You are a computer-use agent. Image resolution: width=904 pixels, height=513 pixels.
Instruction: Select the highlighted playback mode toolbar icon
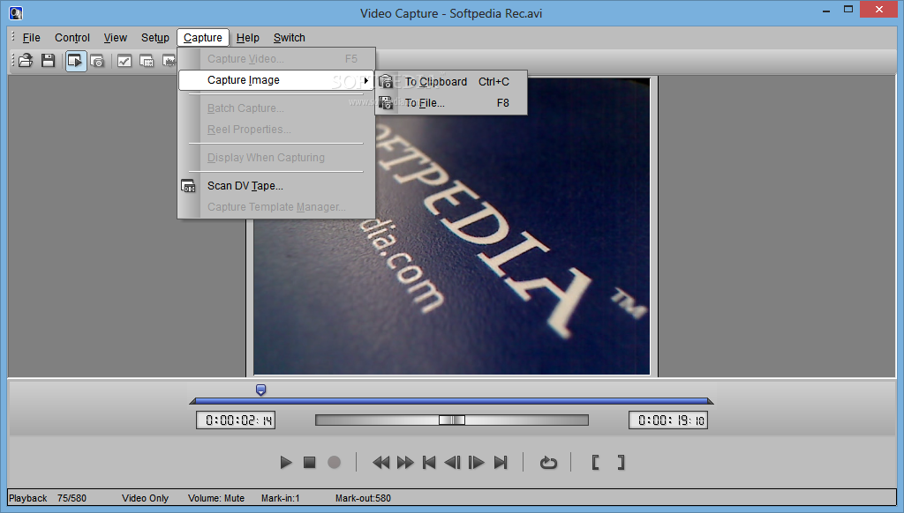76,61
